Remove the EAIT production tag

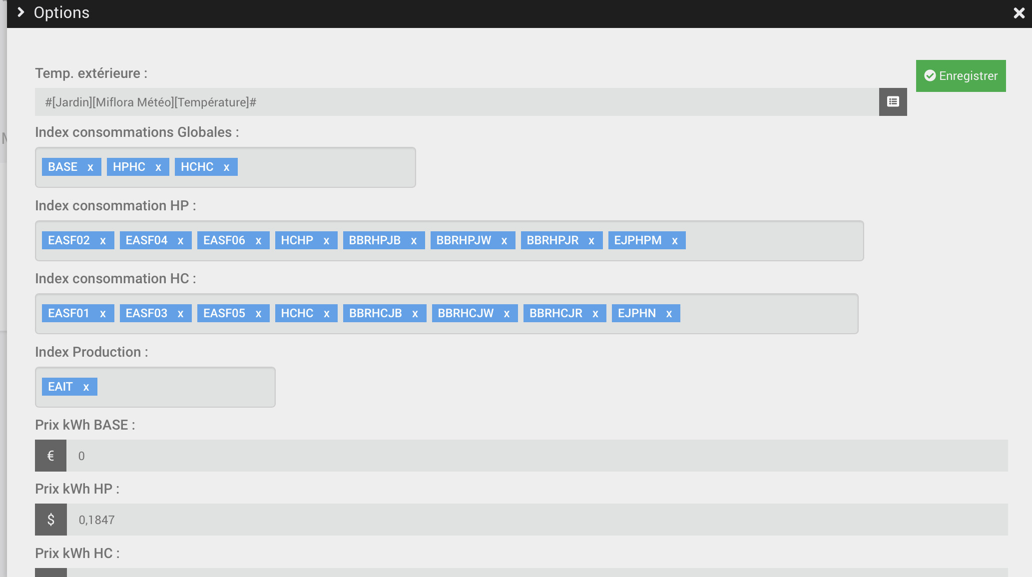tap(86, 387)
